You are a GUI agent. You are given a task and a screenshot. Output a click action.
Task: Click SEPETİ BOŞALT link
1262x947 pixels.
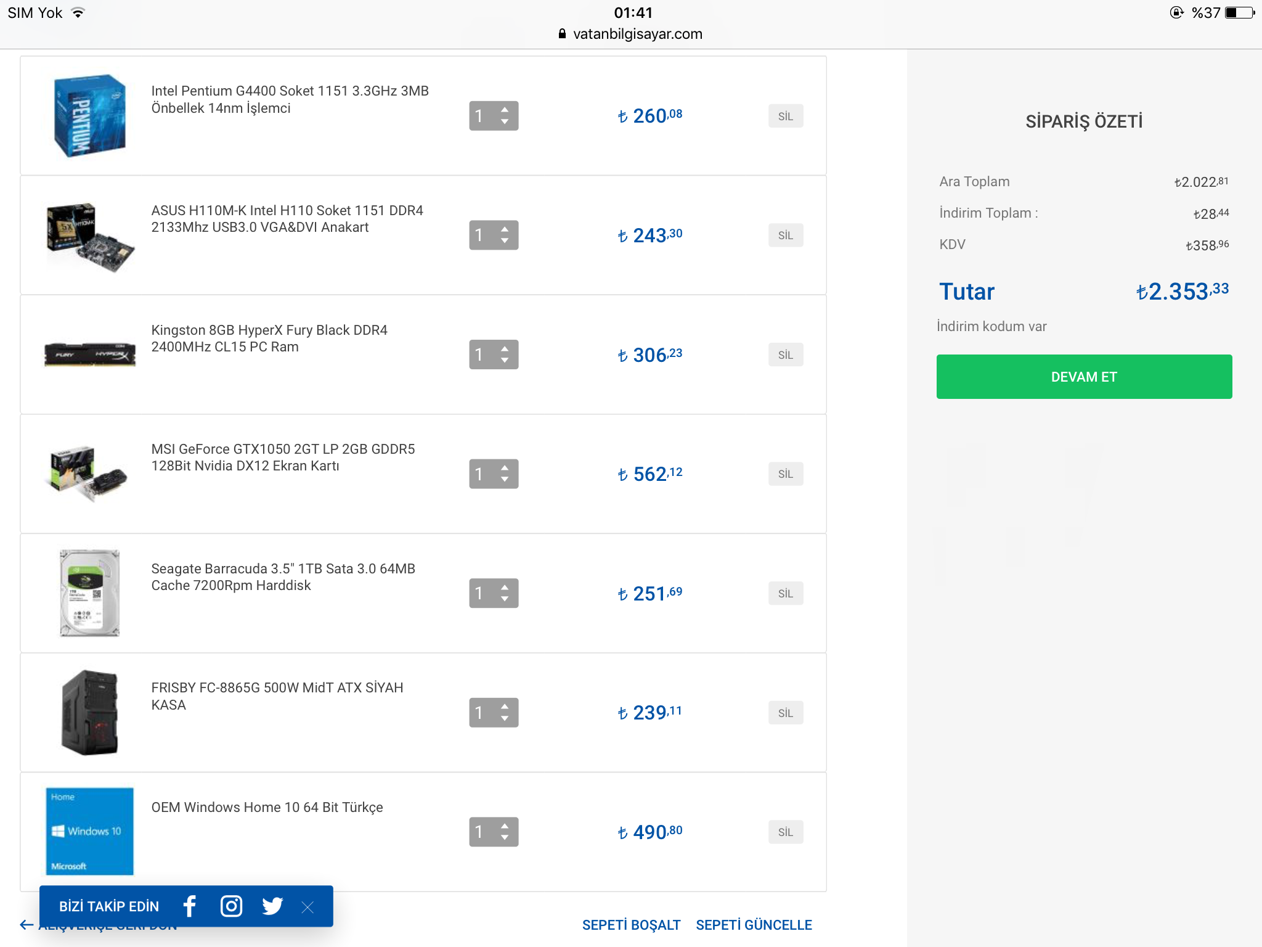pos(631,925)
